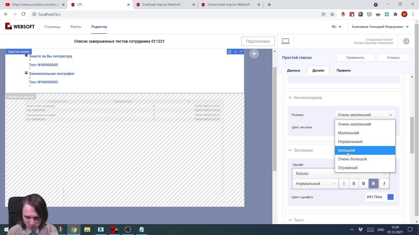Open the Pocket extension

(x=369, y=14)
